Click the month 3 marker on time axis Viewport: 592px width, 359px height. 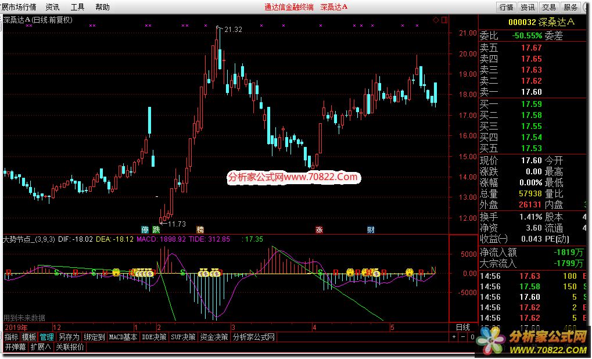234,327
